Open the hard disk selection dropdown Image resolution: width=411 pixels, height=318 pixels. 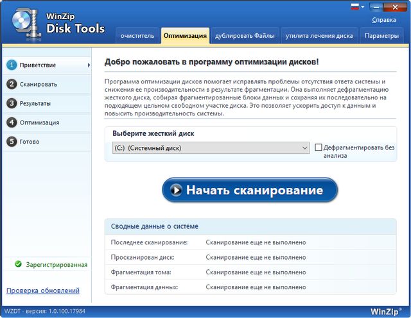point(211,148)
